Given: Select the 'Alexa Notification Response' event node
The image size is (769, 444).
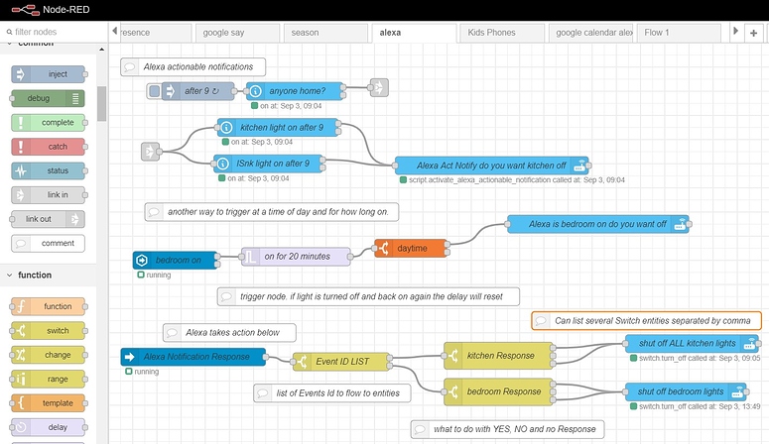Looking at the screenshot, I should click(x=193, y=357).
